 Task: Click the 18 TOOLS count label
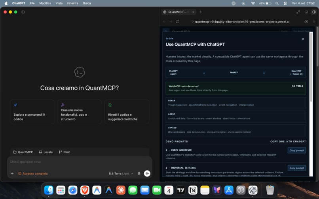tap(298, 86)
